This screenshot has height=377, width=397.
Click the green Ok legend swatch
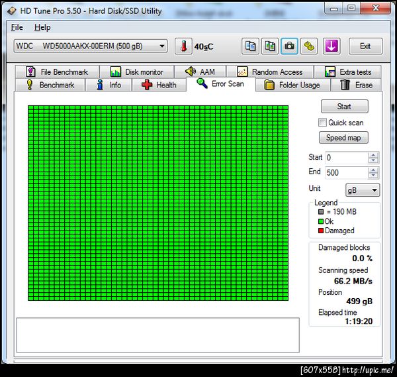pyautogui.click(x=321, y=221)
